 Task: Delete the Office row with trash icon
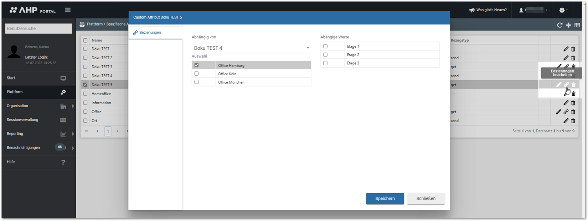[573, 112]
